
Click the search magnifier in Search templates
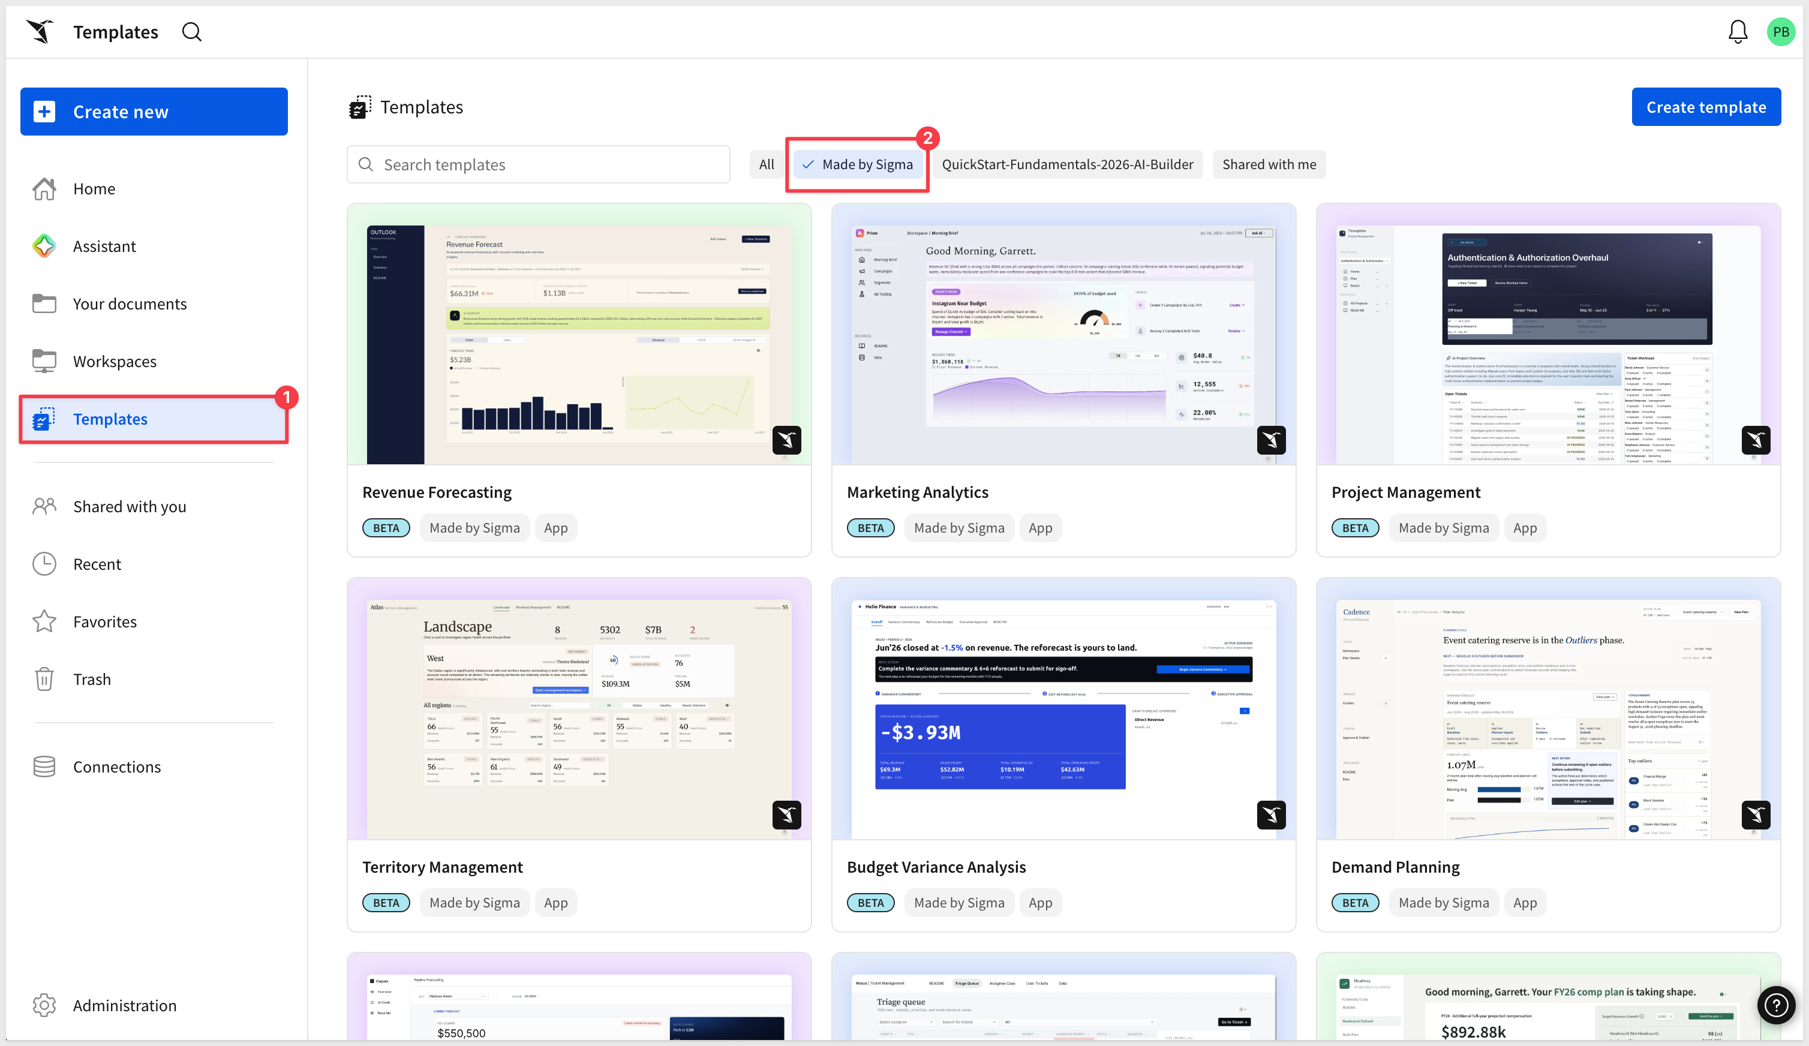[365, 164]
